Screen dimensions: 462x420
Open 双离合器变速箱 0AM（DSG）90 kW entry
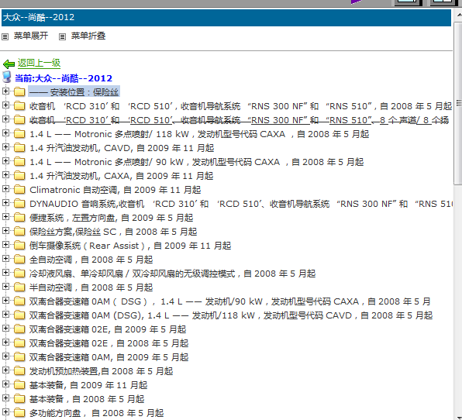click(229, 301)
